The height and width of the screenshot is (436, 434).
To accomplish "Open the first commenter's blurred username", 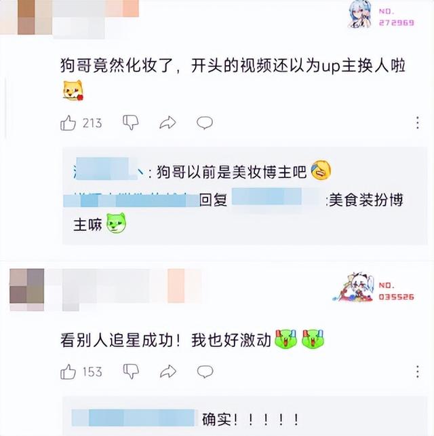I will (x=96, y=18).
